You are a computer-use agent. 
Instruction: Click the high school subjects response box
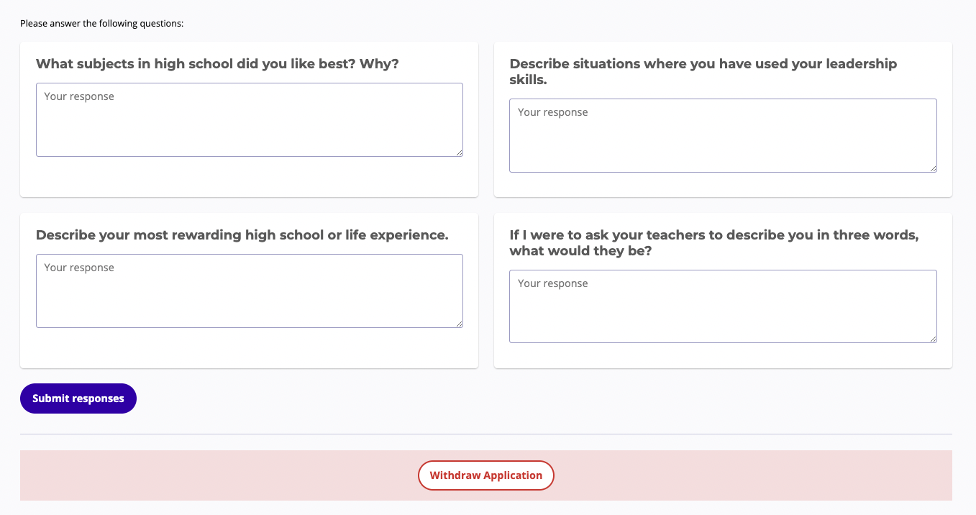(249, 119)
